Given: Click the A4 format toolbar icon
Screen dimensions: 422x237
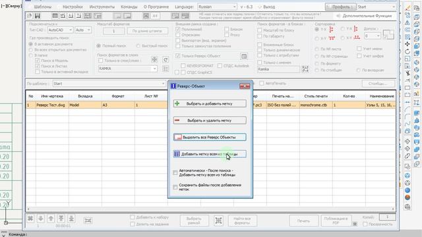Looking at the screenshot, I should (x=155, y=16).
